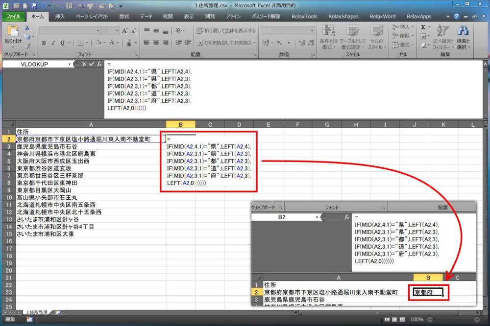Open the cell Format (書式) button

pyautogui.click(x=403, y=45)
